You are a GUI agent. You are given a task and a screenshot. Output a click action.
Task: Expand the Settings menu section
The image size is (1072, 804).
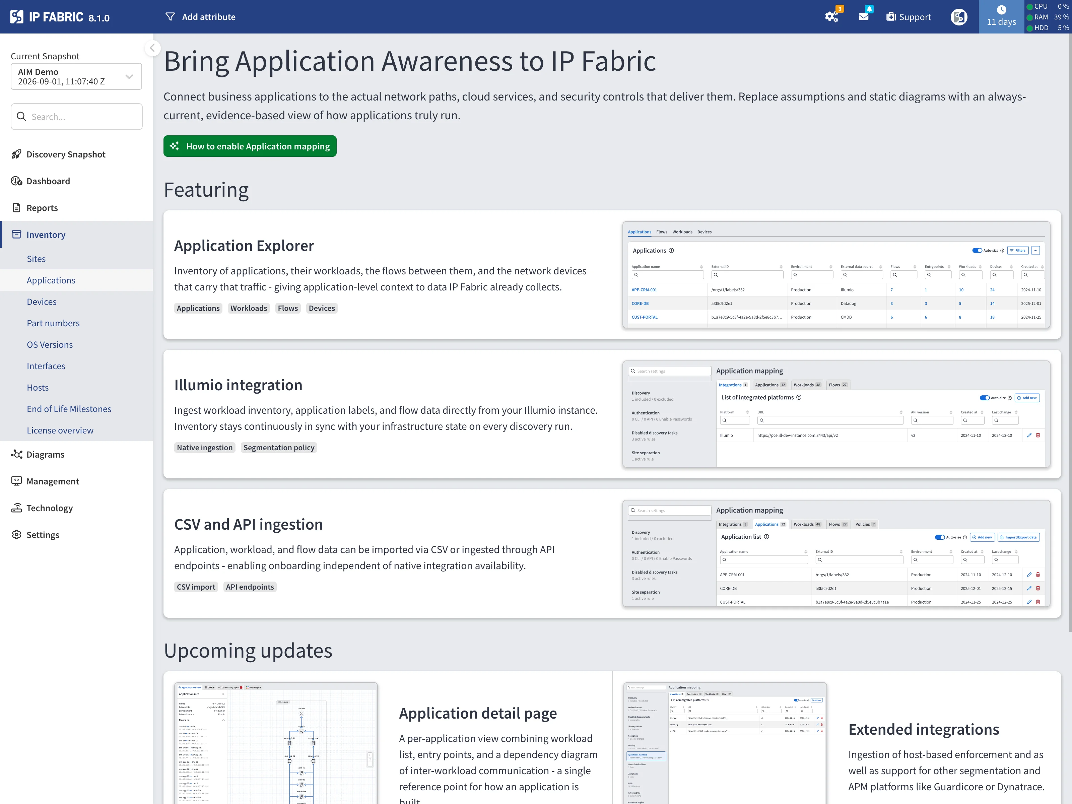[x=77, y=535]
